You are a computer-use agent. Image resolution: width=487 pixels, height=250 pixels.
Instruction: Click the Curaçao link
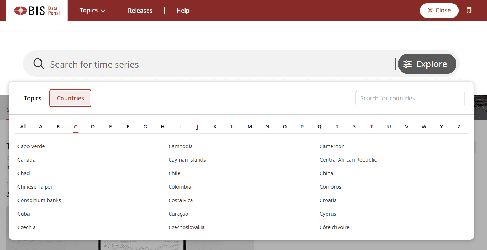coord(178,214)
